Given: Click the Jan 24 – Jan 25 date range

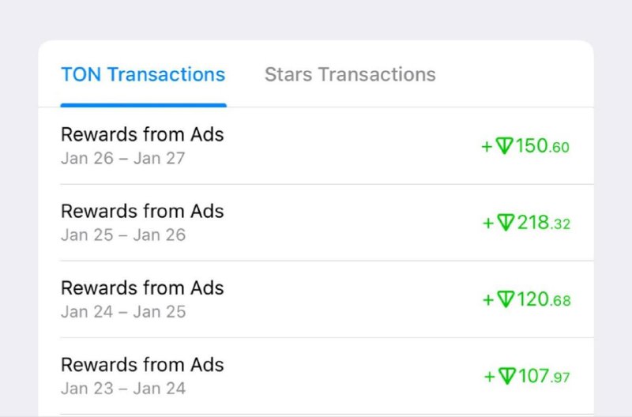Looking at the screenshot, I should [x=122, y=311].
